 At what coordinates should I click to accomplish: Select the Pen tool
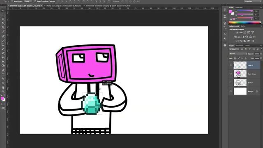click(x=3, y=70)
